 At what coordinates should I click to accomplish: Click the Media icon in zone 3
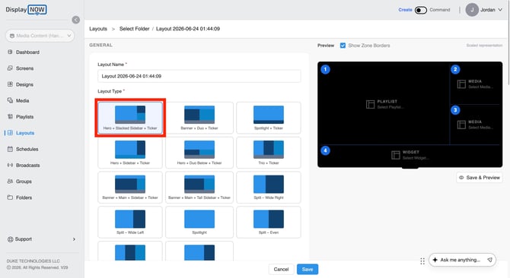click(461, 125)
